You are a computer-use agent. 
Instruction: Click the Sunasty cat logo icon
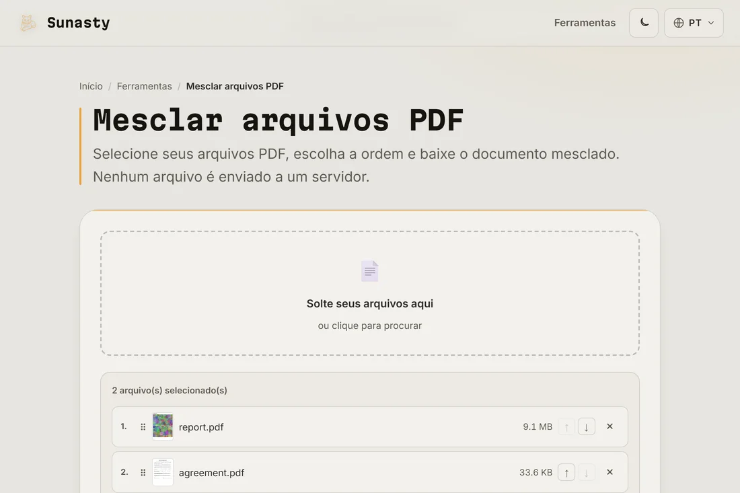point(28,23)
